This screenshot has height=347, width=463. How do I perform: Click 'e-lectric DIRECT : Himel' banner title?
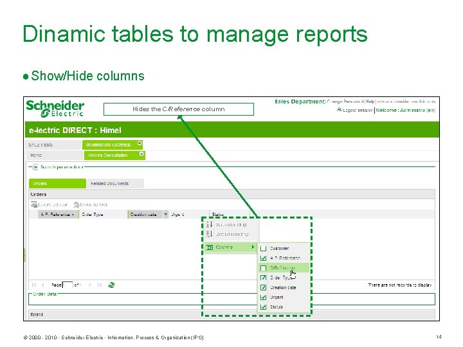click(x=75, y=130)
